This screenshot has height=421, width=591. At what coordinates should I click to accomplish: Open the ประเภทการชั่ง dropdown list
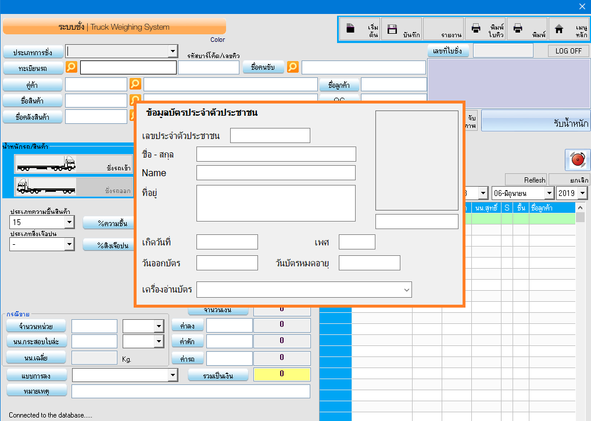click(172, 52)
